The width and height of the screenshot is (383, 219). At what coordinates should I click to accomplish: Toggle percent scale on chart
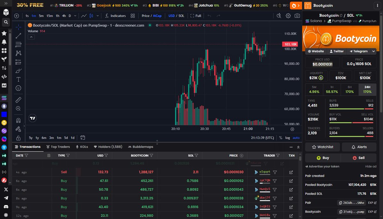click(x=281, y=138)
